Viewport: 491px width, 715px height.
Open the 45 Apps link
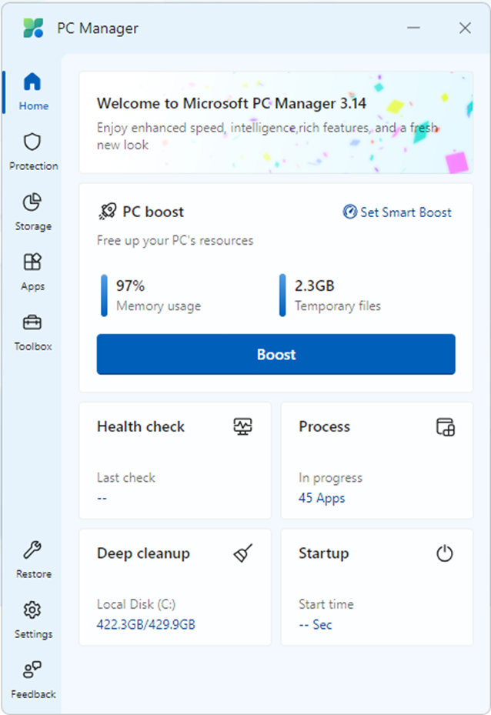(322, 498)
